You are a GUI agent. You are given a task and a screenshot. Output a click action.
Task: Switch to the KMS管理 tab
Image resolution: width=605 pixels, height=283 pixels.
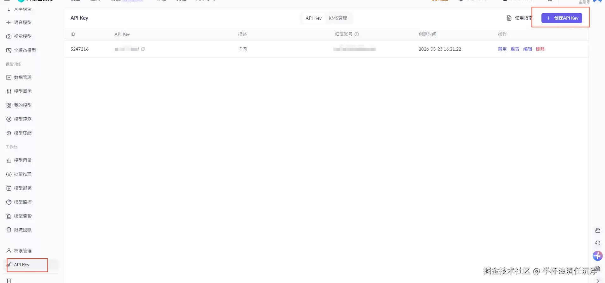338,18
